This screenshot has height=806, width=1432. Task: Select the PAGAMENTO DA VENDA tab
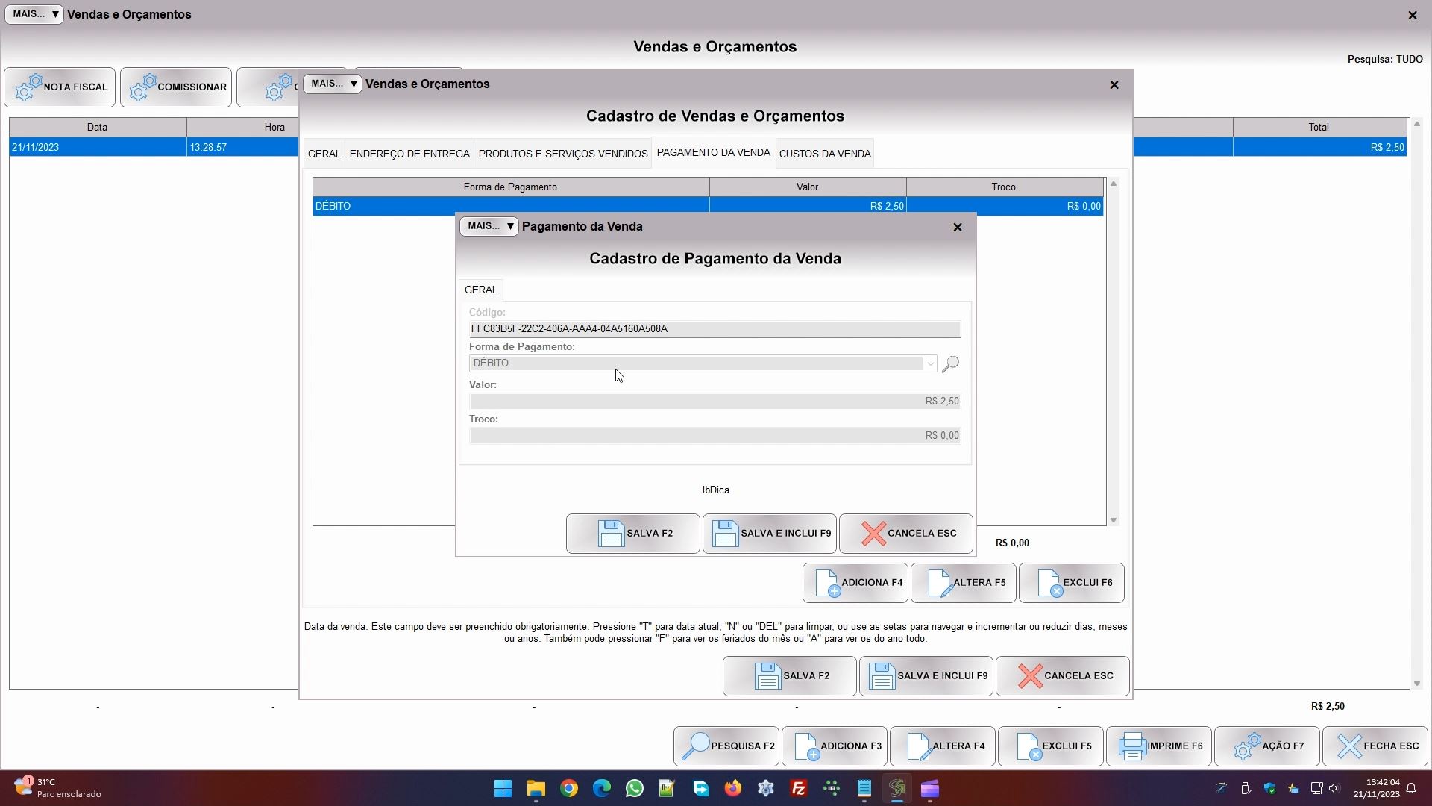(713, 152)
